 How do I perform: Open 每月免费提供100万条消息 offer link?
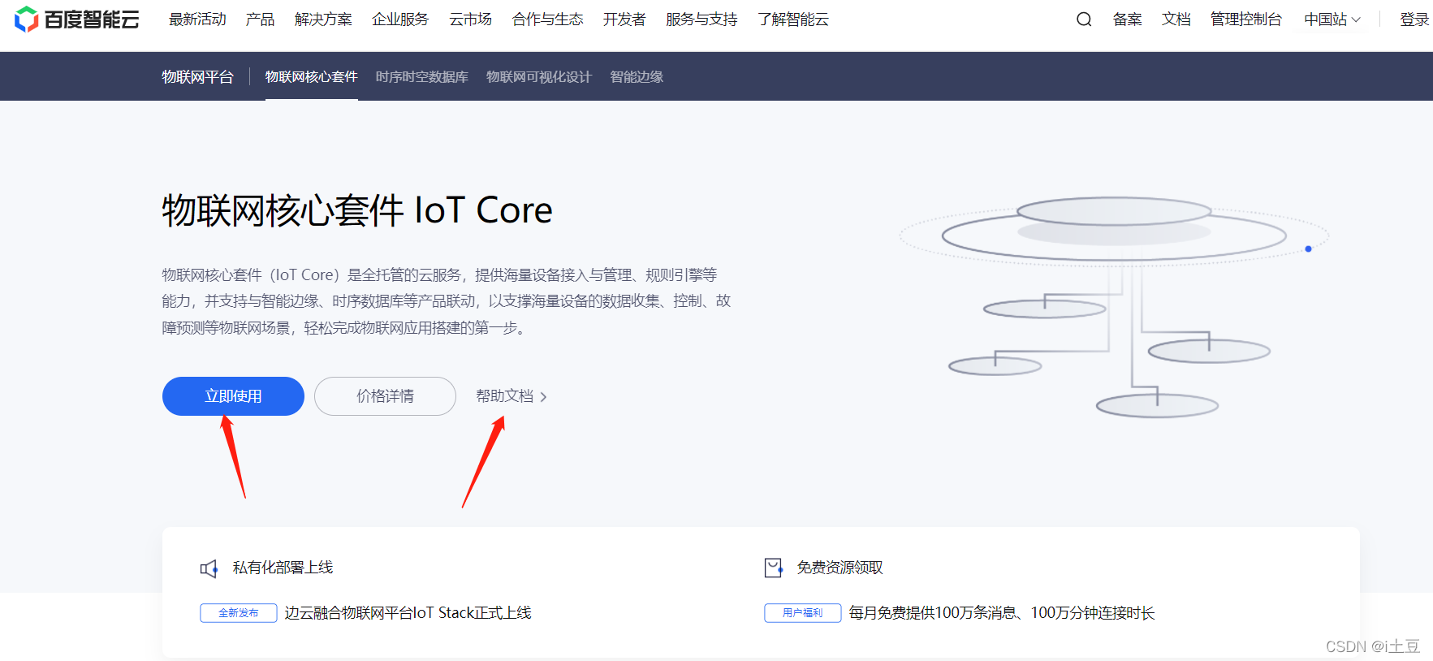(x=1001, y=613)
